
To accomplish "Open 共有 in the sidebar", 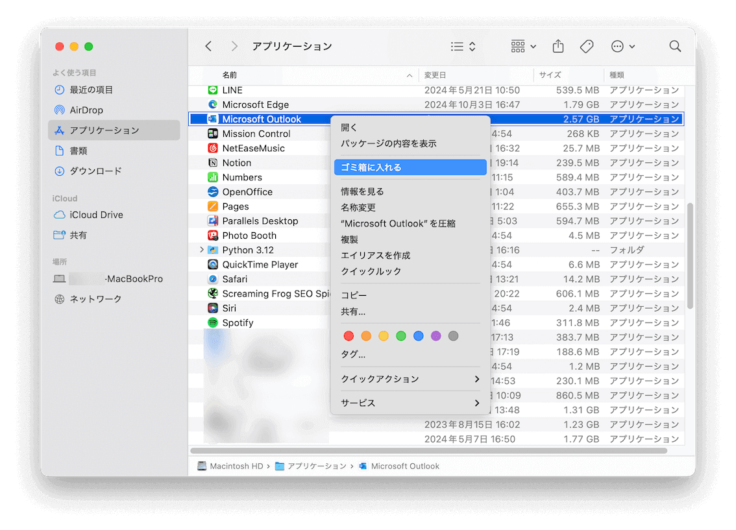I will 114,235.
